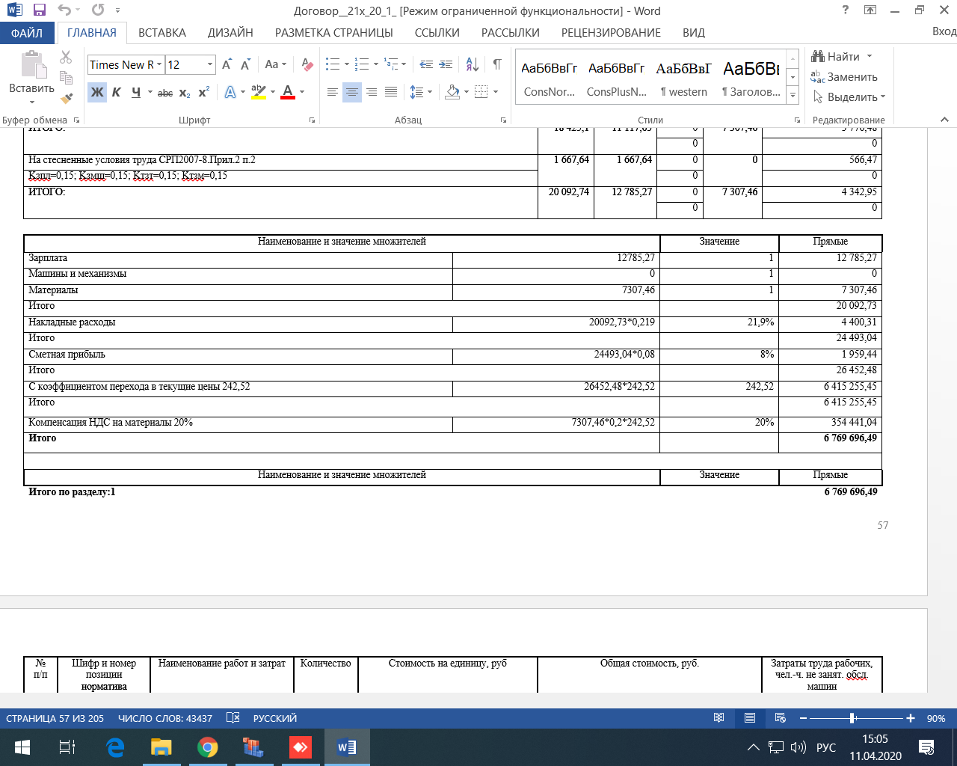Open the font name dropdown
The height and width of the screenshot is (766, 957).
tap(159, 64)
